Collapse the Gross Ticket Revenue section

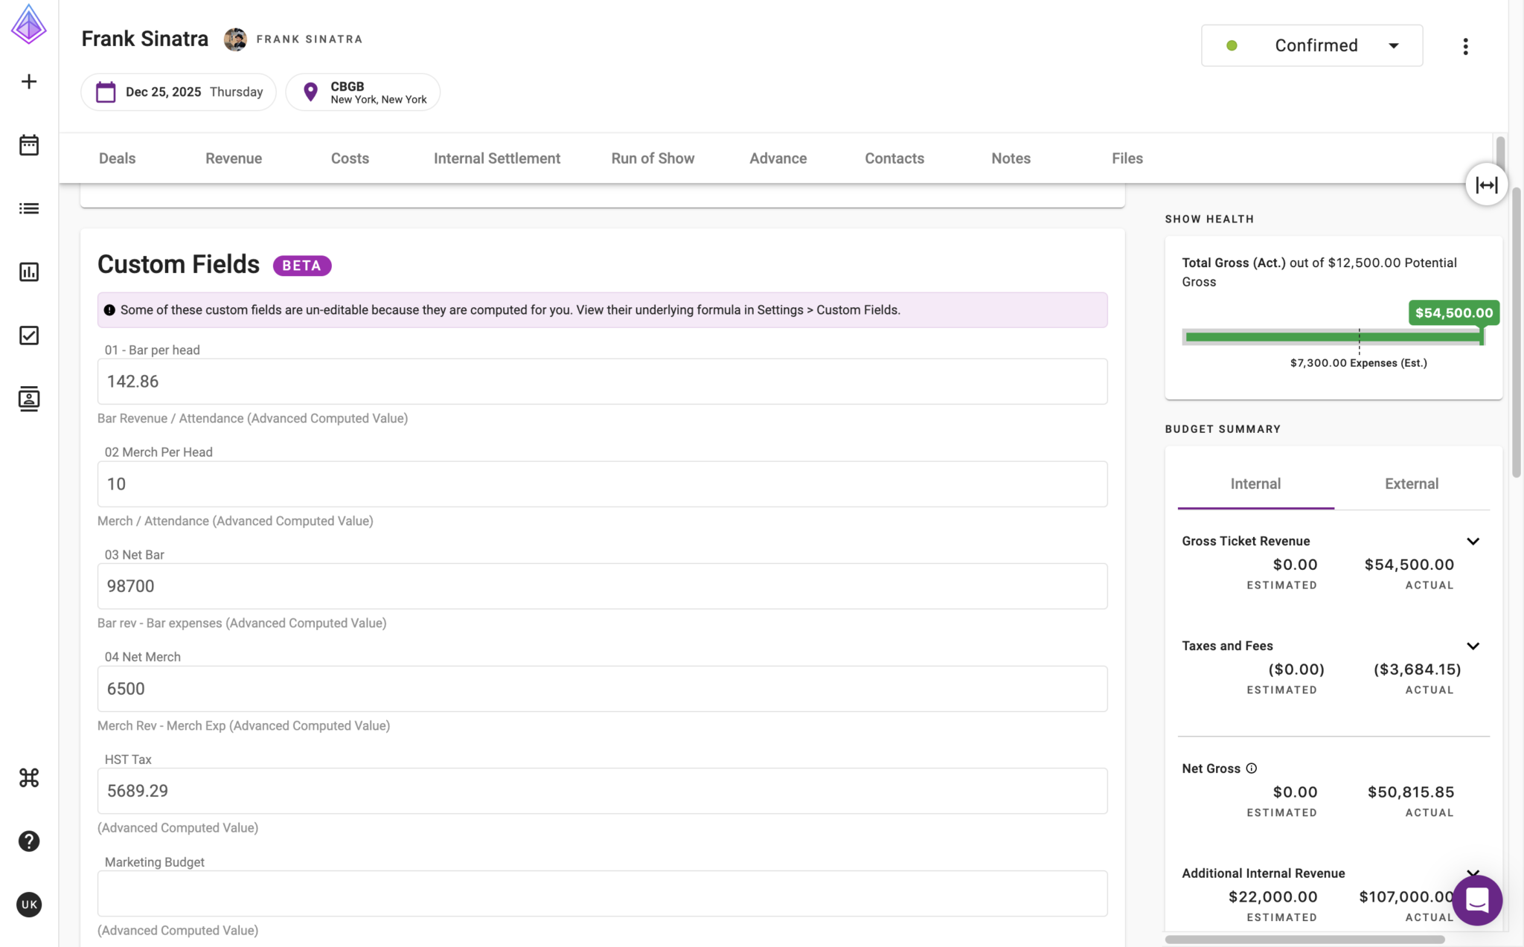[x=1473, y=541]
